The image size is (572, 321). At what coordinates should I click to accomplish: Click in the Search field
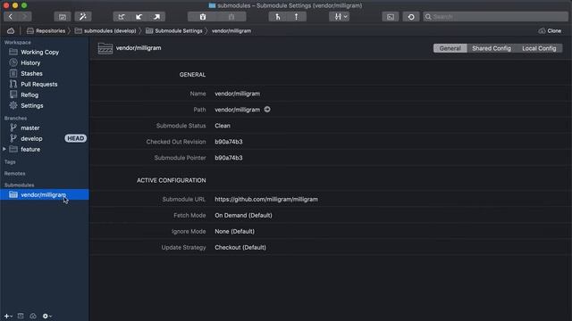[495, 17]
